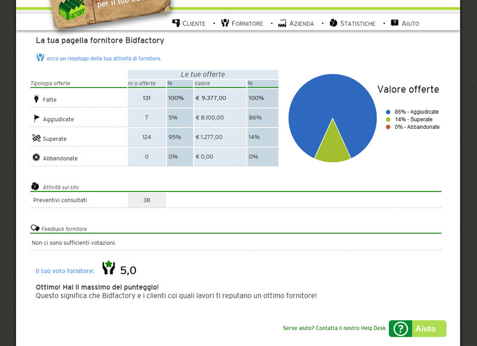
Task: Click 'Non ci sono sufficienti votazioni' text
Action: point(74,243)
